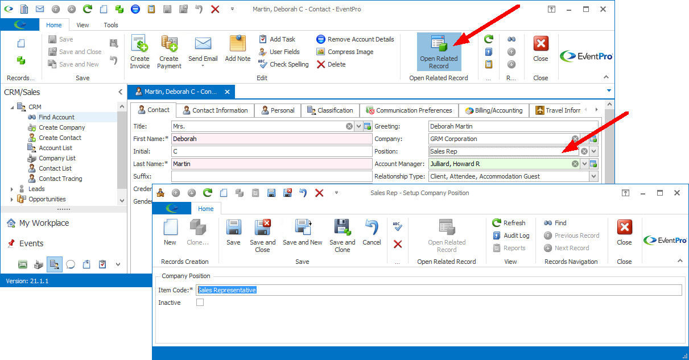Screen dimensions: 689x360
Task: Click New in Records Creation group
Action: point(170,233)
